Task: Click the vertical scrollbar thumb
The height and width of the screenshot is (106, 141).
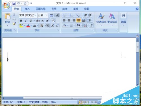Action: 138,47
